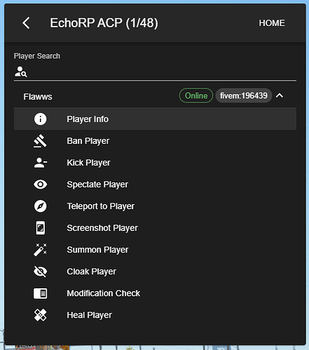
Task: Select the Ban Player label
Action: pyautogui.click(x=88, y=141)
